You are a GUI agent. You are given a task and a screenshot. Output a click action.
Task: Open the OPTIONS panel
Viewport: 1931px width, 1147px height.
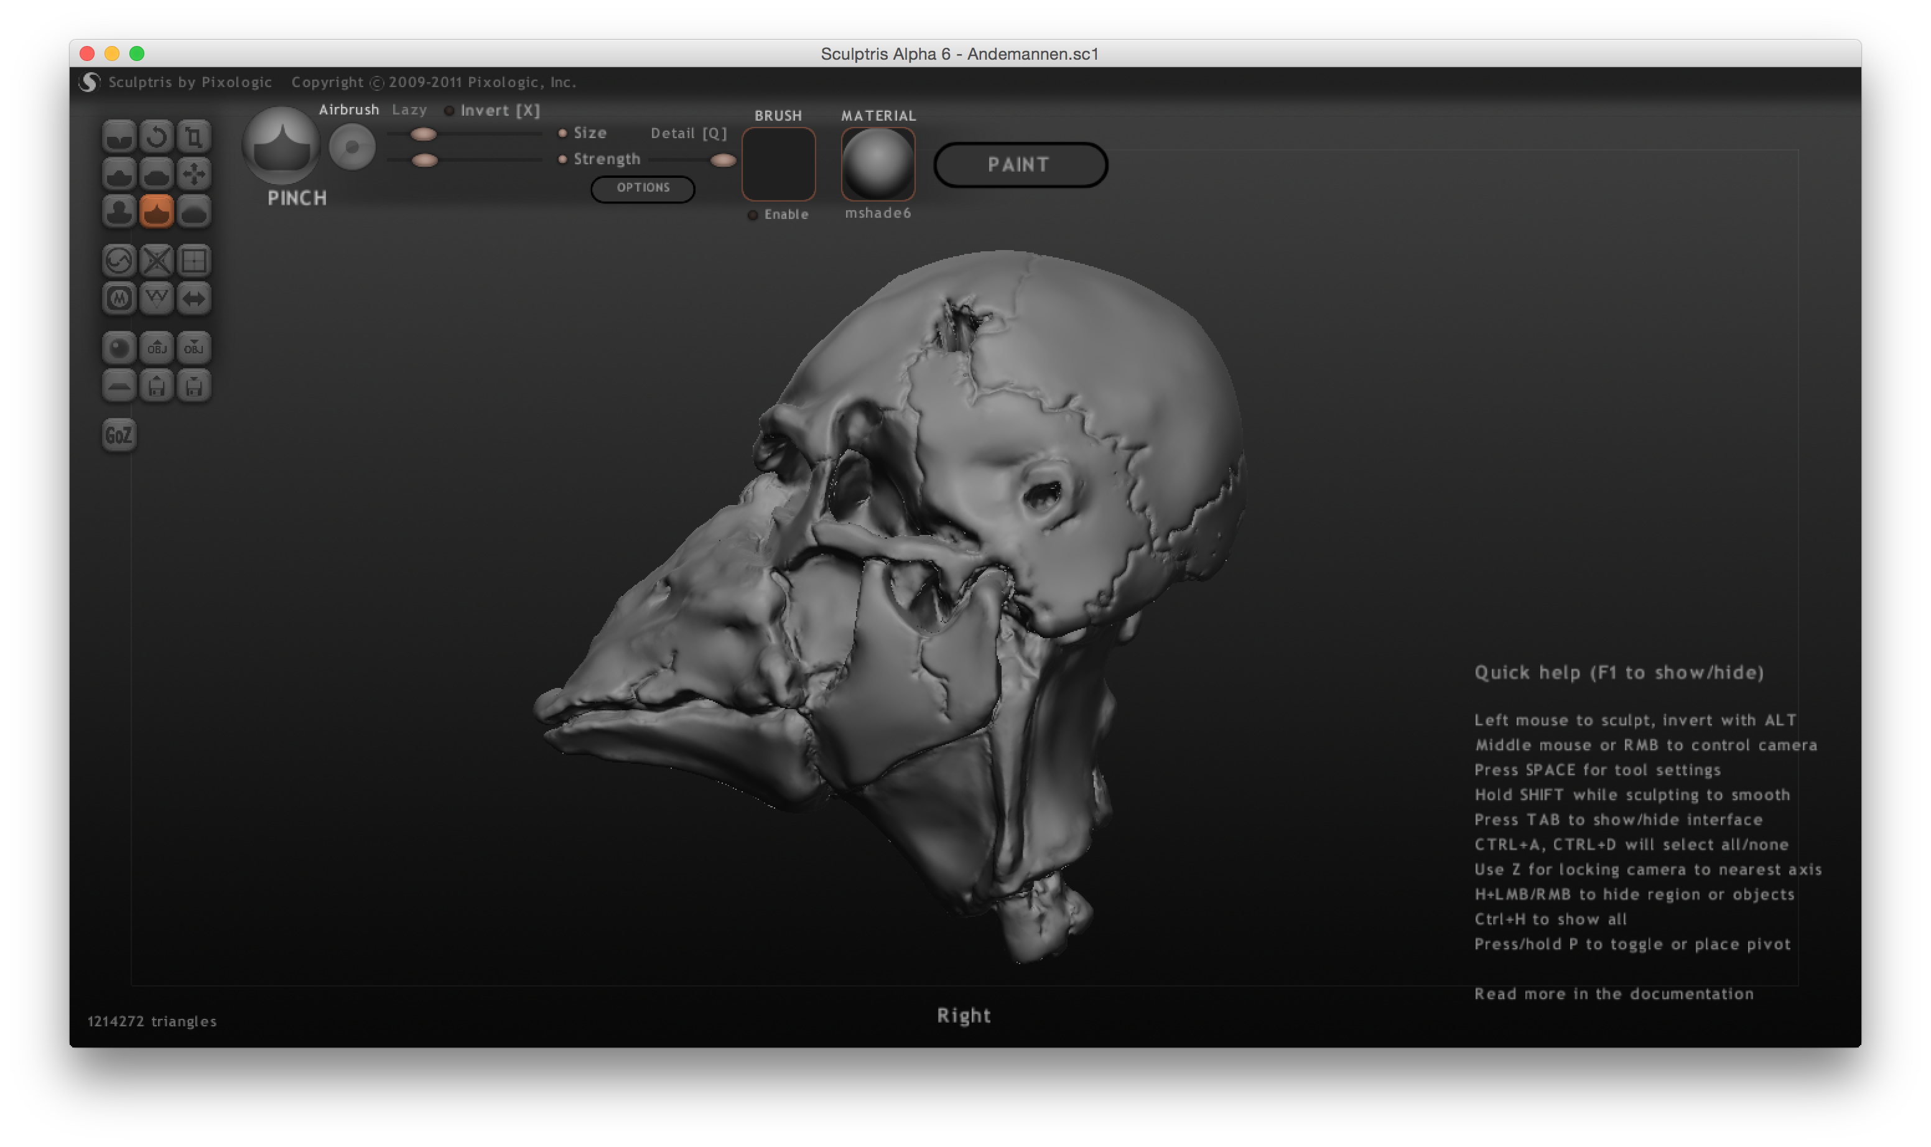point(643,188)
